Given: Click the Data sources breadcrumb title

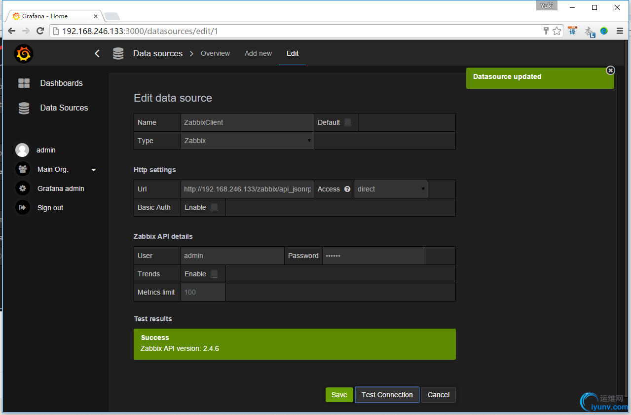Looking at the screenshot, I should [158, 53].
